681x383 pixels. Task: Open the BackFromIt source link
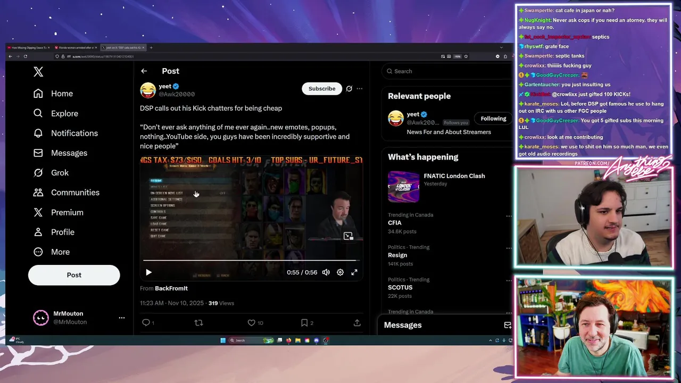coord(171,288)
